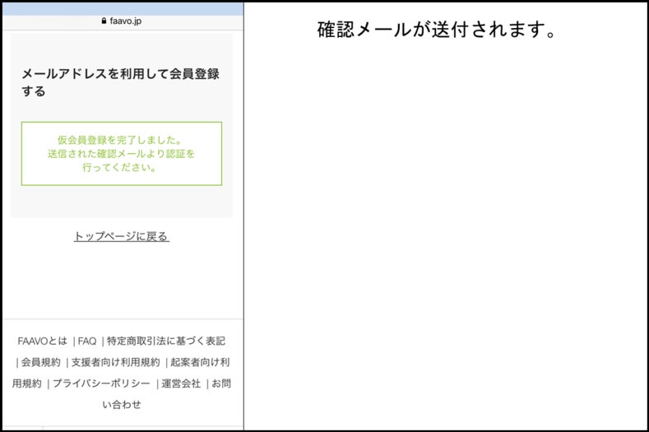The height and width of the screenshot is (432, 649).
Task: Open the プライバシーポリシー footer link
Action: point(101,383)
